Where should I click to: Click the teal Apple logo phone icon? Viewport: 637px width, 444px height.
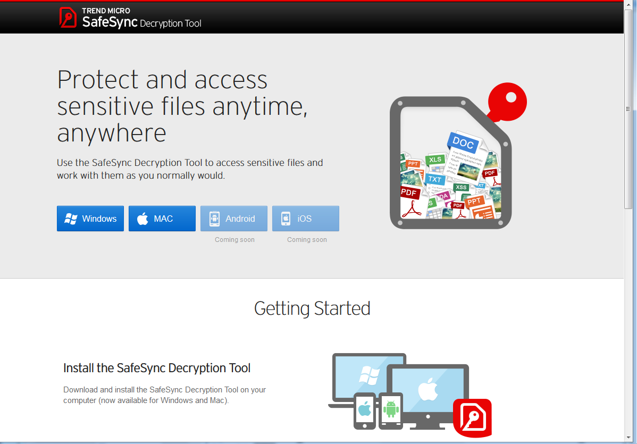(364, 409)
